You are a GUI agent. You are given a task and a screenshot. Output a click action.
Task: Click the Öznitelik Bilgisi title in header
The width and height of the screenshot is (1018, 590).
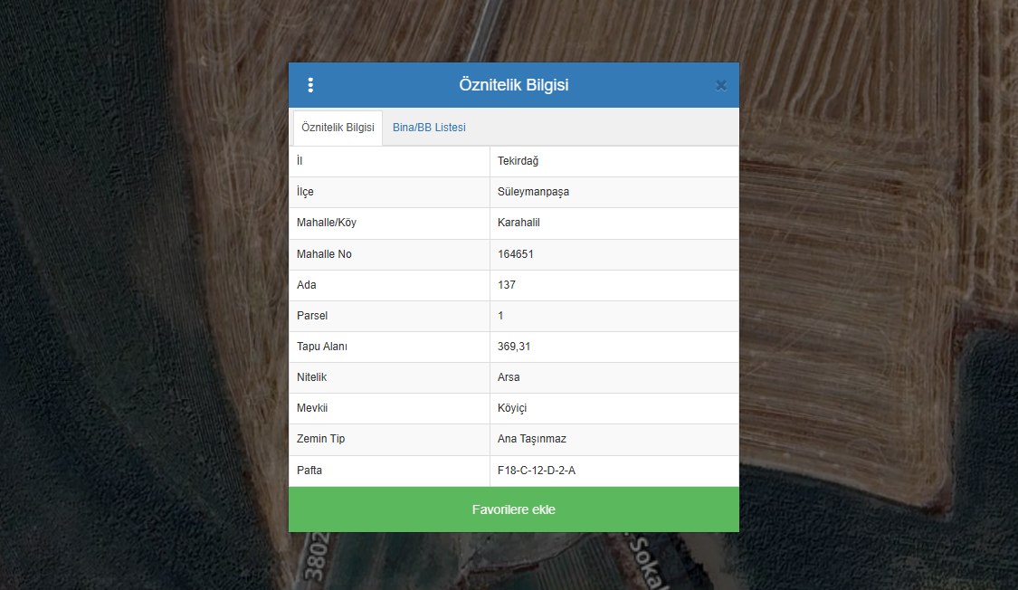[x=513, y=85]
